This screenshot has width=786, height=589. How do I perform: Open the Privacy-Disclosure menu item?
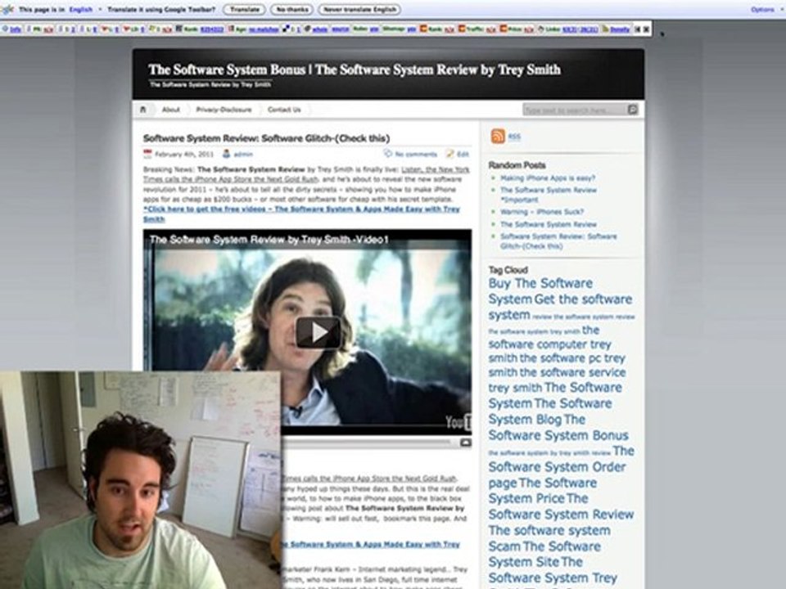pos(224,110)
